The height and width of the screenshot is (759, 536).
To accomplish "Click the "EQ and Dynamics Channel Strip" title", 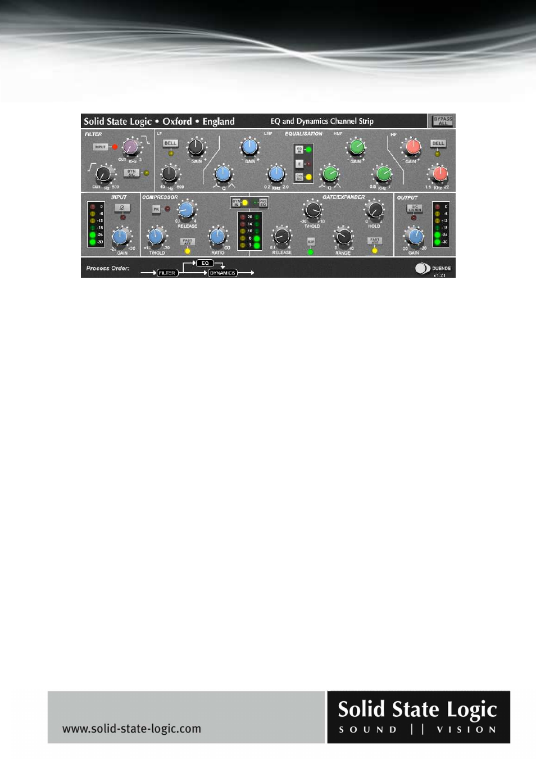I will point(322,121).
